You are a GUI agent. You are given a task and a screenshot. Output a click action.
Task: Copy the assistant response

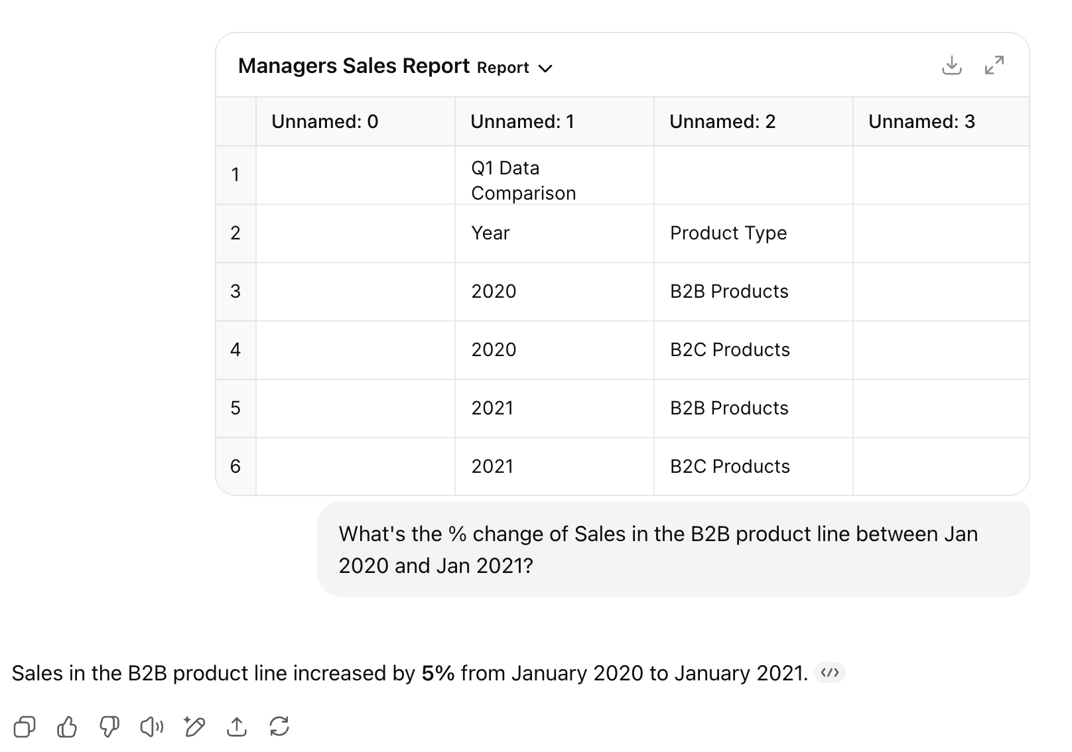(25, 727)
